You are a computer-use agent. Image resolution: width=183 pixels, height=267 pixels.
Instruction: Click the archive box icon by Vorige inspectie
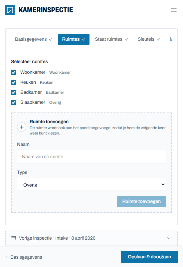[14, 238]
